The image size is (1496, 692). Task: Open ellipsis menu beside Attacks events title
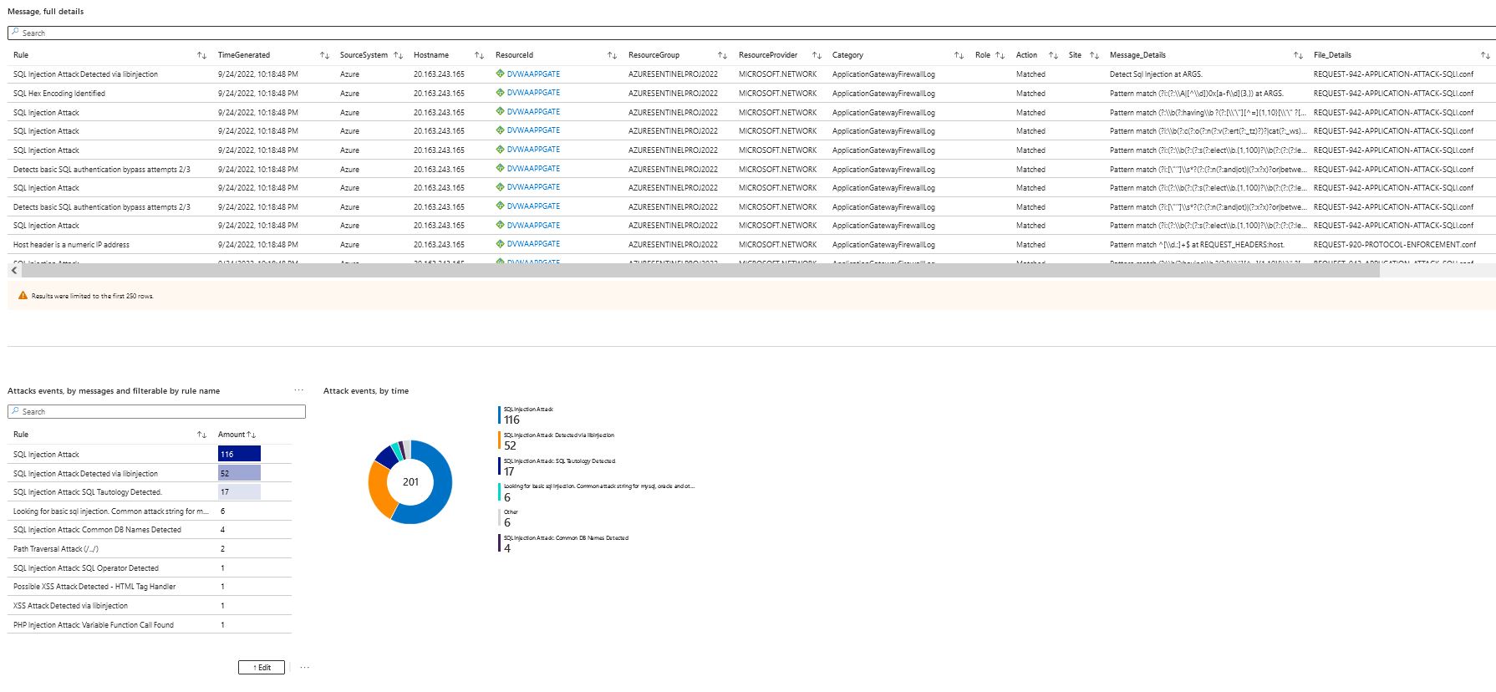point(299,390)
